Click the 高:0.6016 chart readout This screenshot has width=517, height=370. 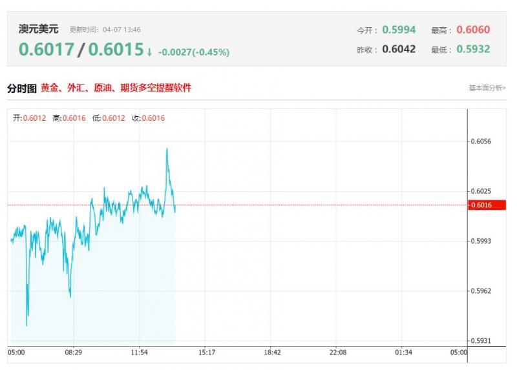[69, 118]
